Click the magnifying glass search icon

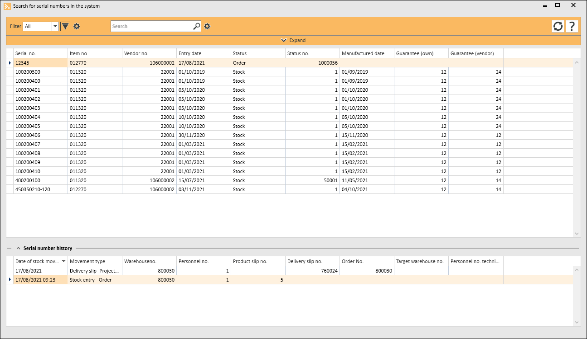[x=196, y=26]
